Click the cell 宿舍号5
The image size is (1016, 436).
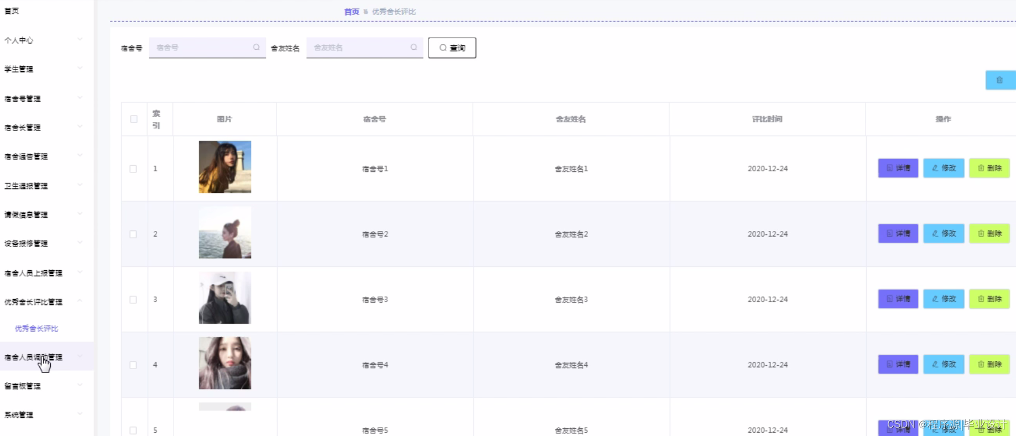[375, 430]
